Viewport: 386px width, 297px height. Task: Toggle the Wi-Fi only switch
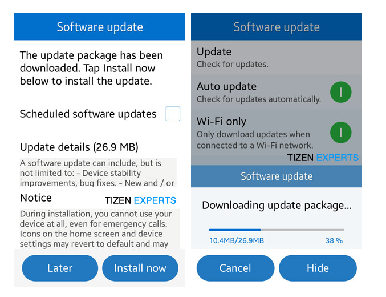[x=340, y=133]
